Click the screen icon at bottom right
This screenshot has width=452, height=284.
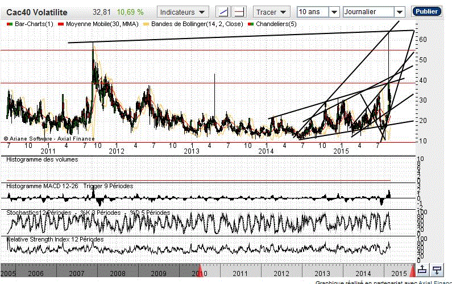(437, 269)
